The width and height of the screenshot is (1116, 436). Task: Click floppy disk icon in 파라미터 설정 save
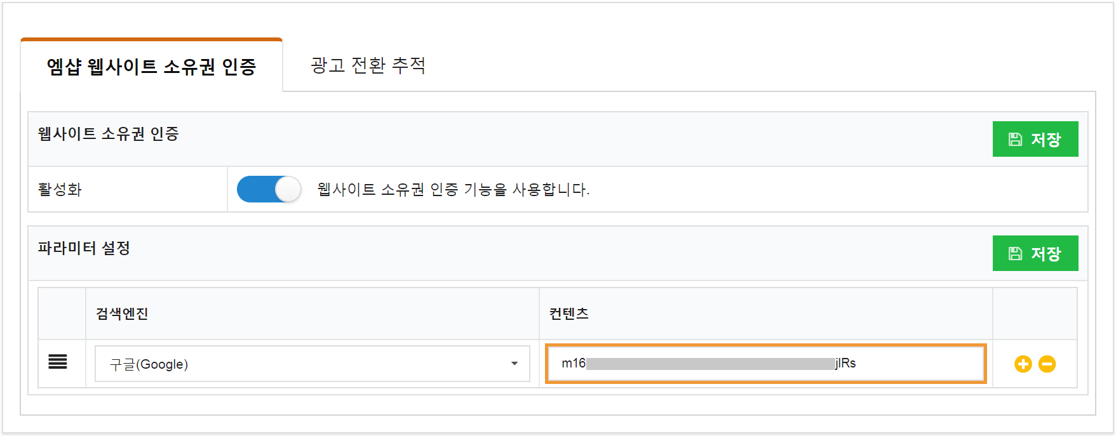(1015, 253)
